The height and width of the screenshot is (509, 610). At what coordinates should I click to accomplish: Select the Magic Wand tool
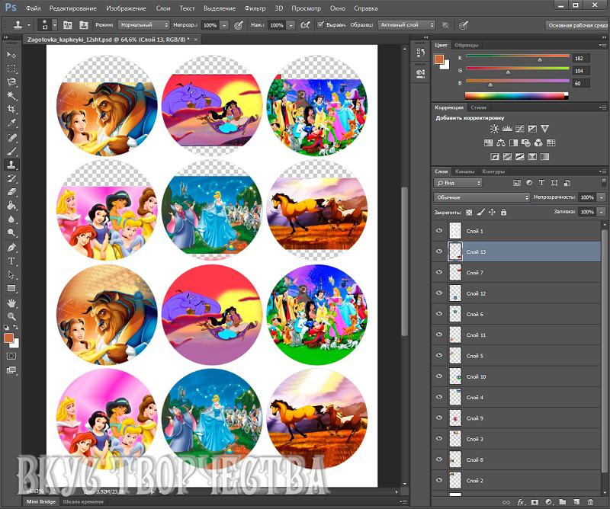tap(11, 96)
